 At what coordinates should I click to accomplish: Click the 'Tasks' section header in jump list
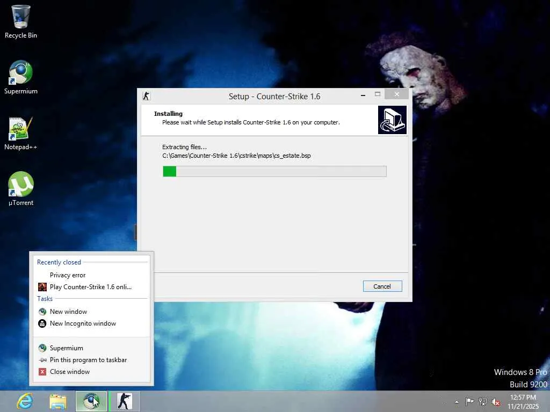45,298
